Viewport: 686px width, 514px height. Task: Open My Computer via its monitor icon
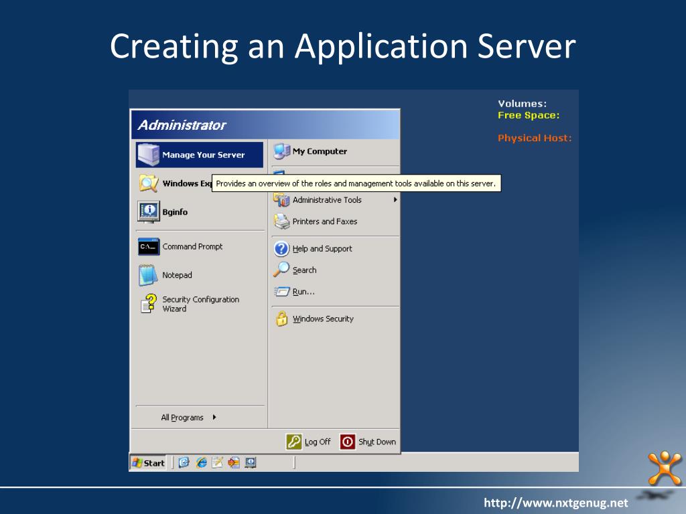pos(282,151)
